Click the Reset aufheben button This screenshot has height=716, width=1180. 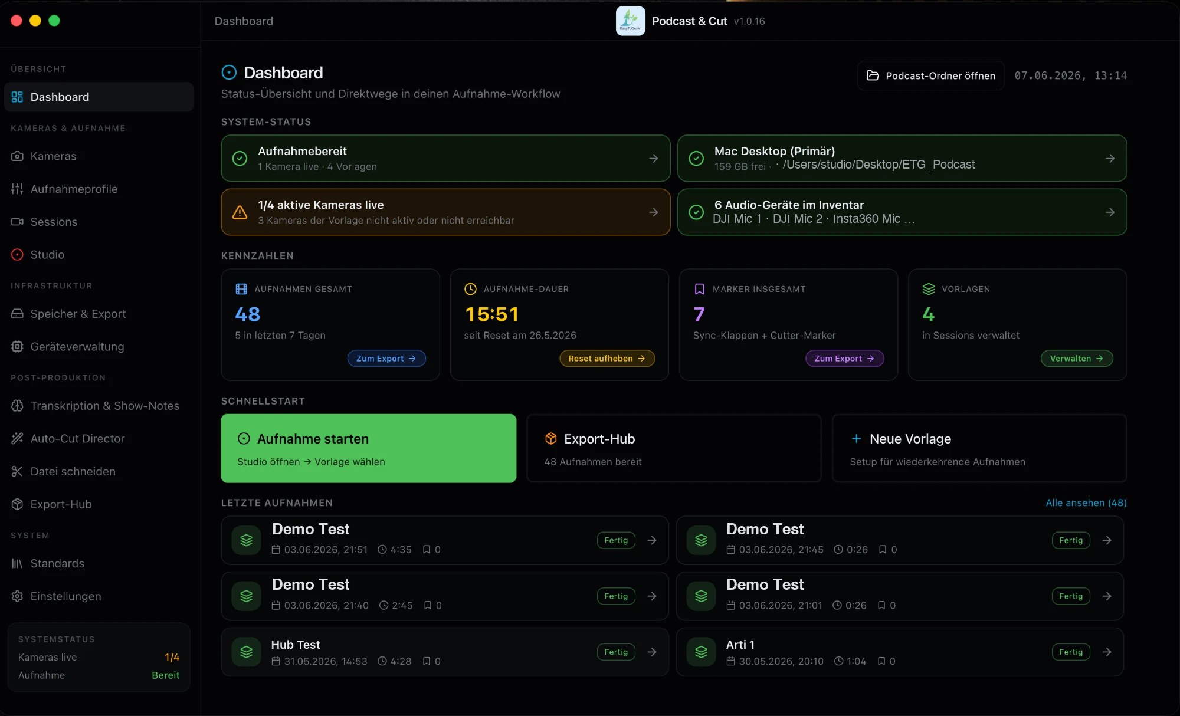point(607,359)
